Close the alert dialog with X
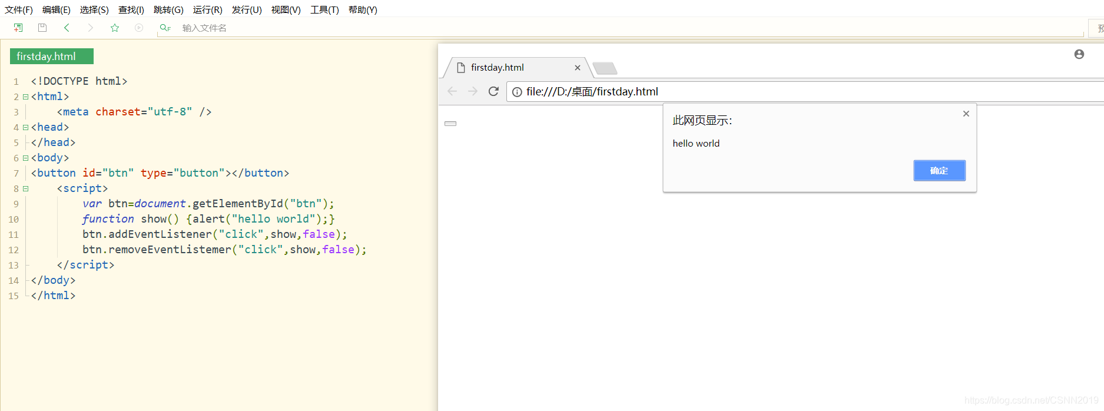1104x411 pixels. [966, 114]
